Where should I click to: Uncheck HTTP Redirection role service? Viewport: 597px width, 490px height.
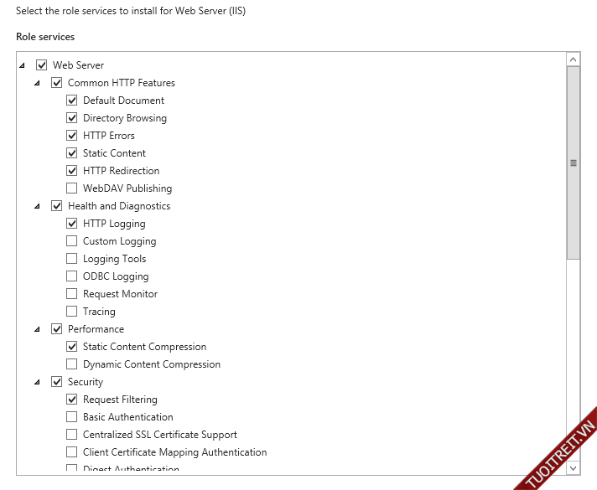click(x=72, y=171)
